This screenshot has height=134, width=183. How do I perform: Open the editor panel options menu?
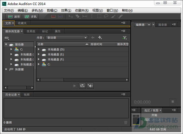pyautogui.click(x=174, y=24)
